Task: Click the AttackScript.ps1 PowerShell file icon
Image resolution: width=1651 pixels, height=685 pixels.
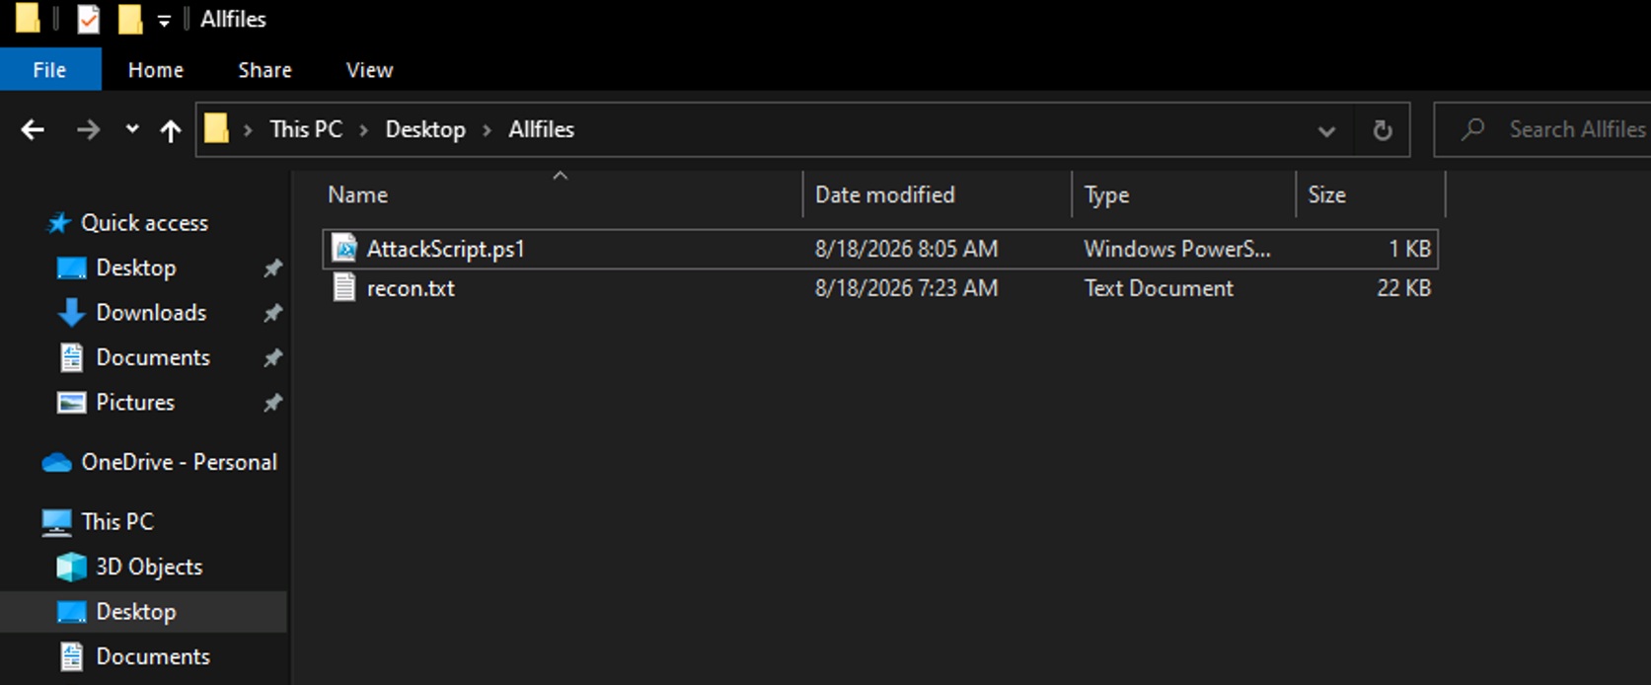Action: [344, 249]
